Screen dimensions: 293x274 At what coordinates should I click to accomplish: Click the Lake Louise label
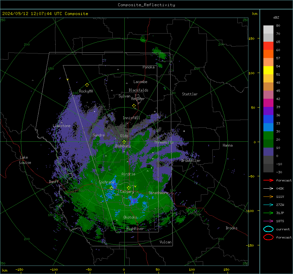point(25,160)
